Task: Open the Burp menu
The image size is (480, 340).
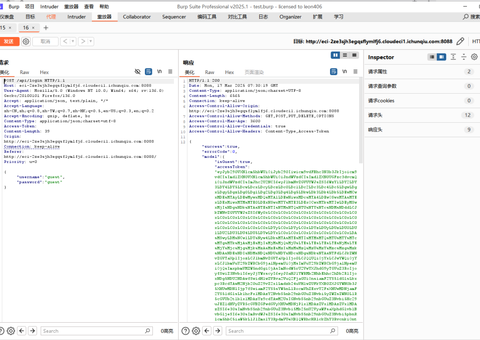Action: coord(14,7)
